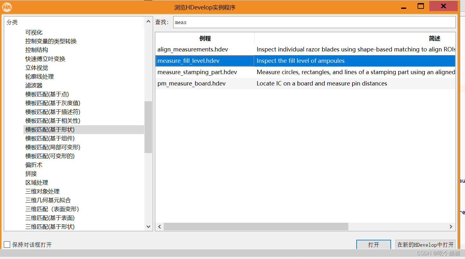Select the 区域处理 category

(37, 182)
